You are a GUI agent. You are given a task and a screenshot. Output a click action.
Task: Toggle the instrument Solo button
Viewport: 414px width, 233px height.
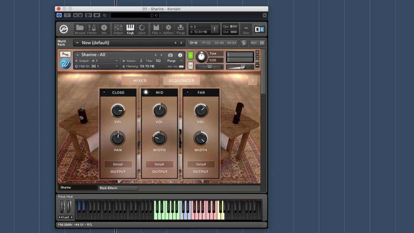(191, 55)
